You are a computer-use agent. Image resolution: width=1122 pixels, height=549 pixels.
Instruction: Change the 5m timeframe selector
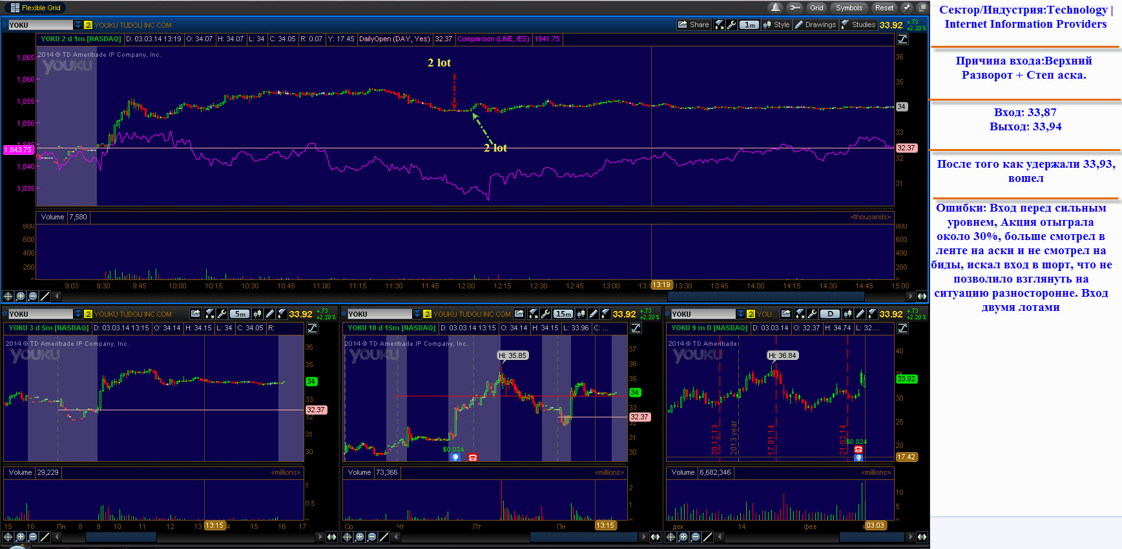click(239, 314)
